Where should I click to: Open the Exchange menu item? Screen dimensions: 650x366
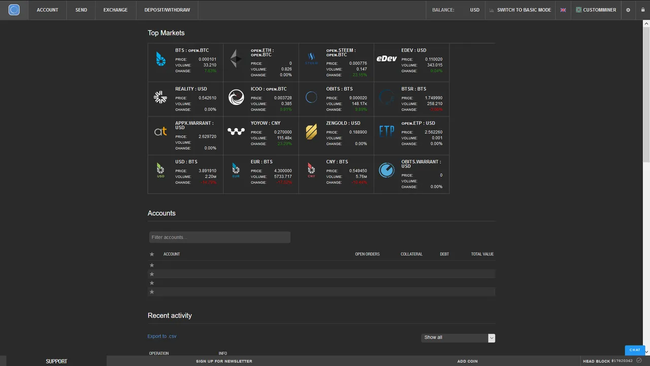[115, 10]
